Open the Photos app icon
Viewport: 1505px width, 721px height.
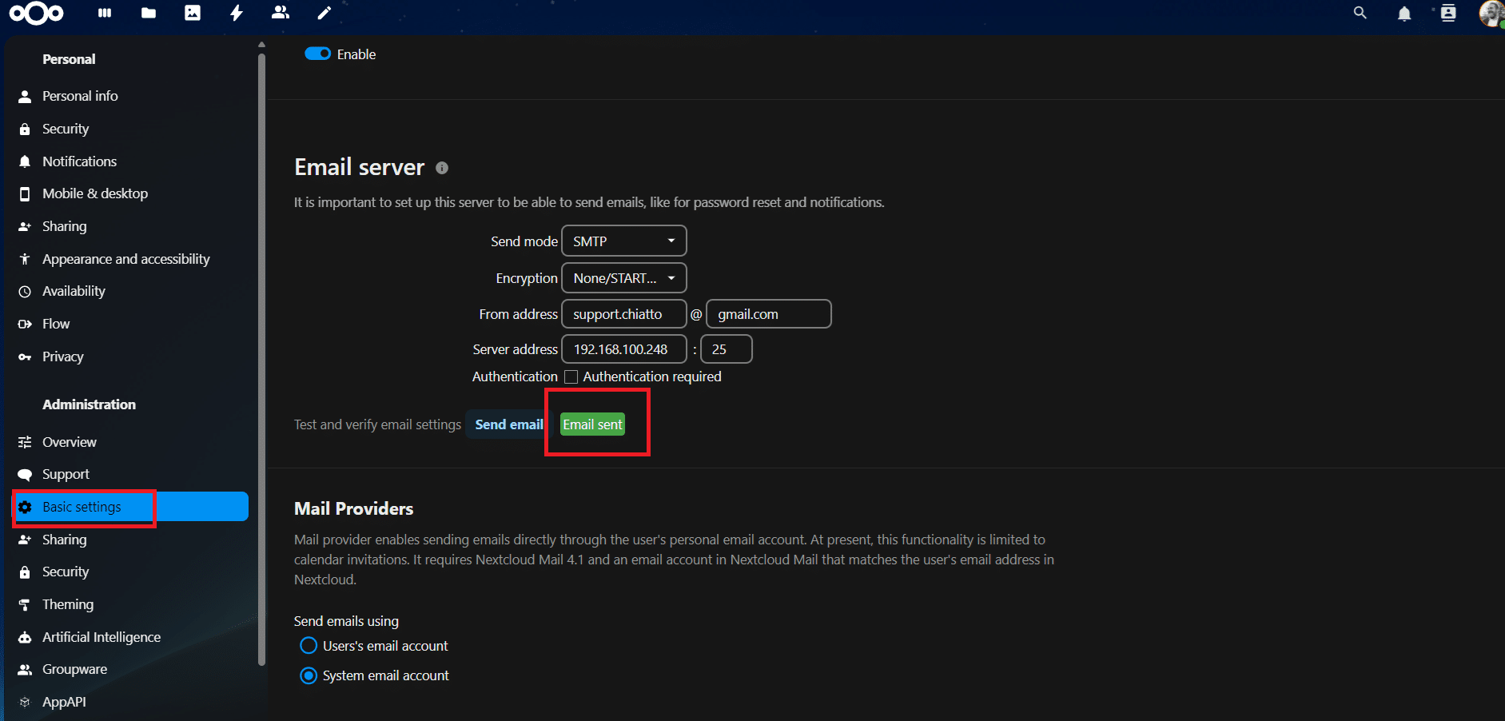pyautogui.click(x=193, y=13)
